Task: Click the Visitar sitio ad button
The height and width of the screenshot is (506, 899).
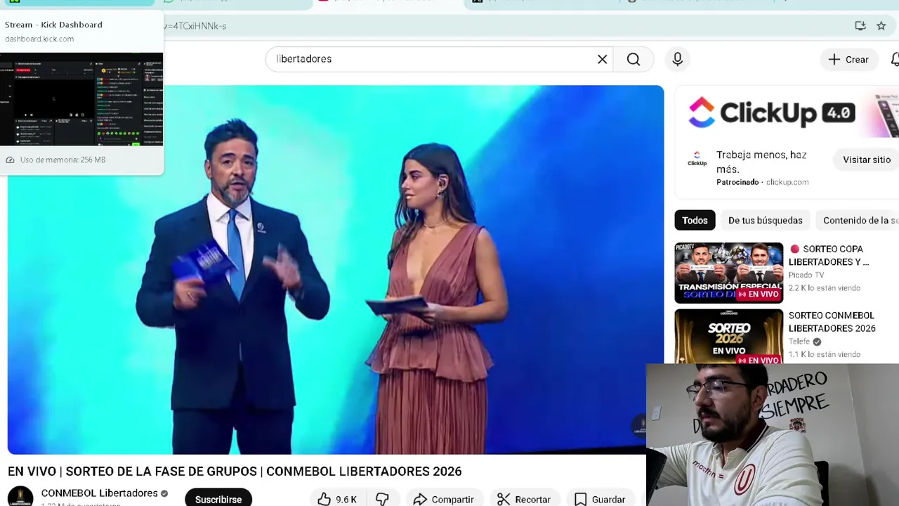Action: coord(867,160)
